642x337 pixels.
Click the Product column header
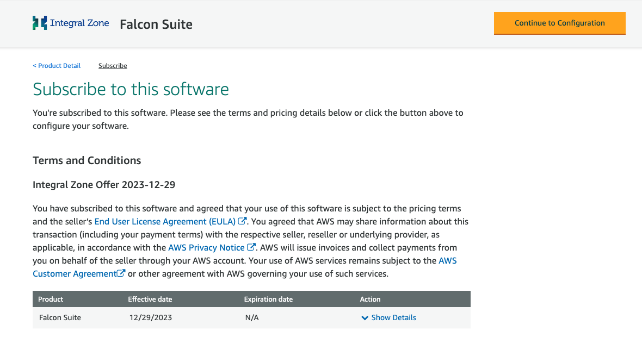click(x=51, y=299)
